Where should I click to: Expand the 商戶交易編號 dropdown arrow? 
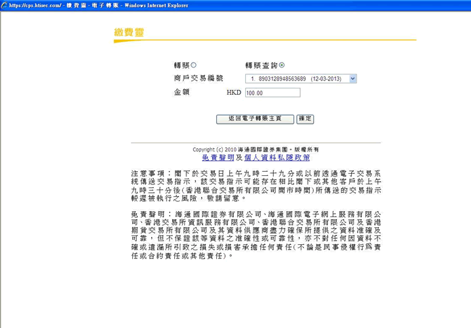point(353,78)
